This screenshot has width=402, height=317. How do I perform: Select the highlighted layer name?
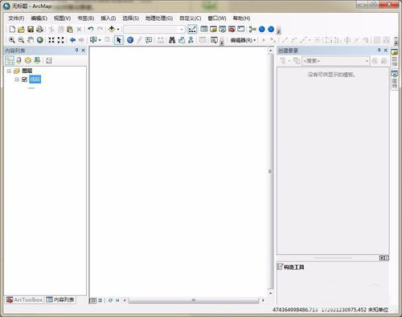point(35,79)
